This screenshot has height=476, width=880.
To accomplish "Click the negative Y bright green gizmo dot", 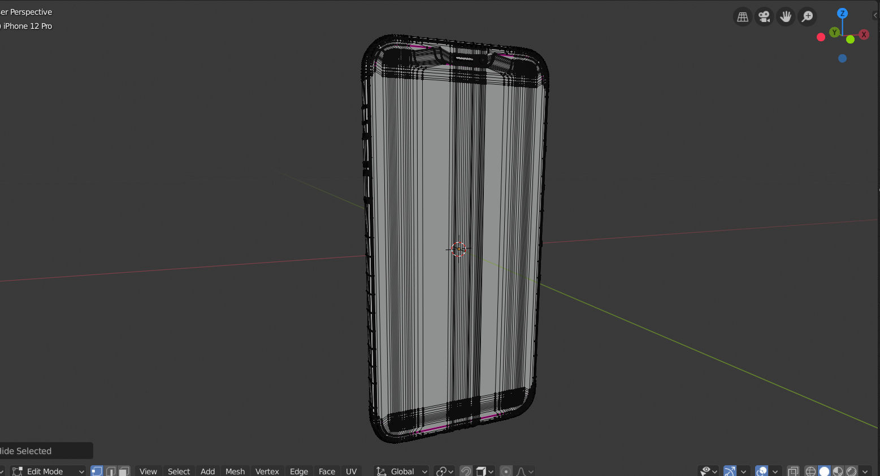I will pos(850,40).
